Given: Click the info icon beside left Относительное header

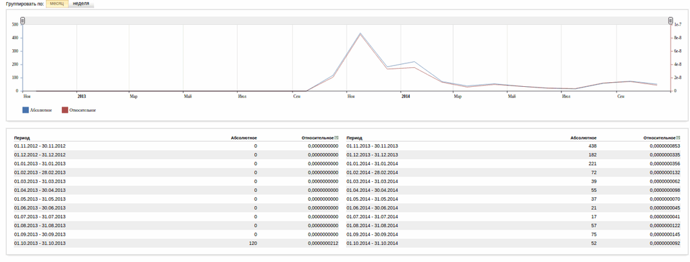Looking at the screenshot, I should [x=337, y=138].
